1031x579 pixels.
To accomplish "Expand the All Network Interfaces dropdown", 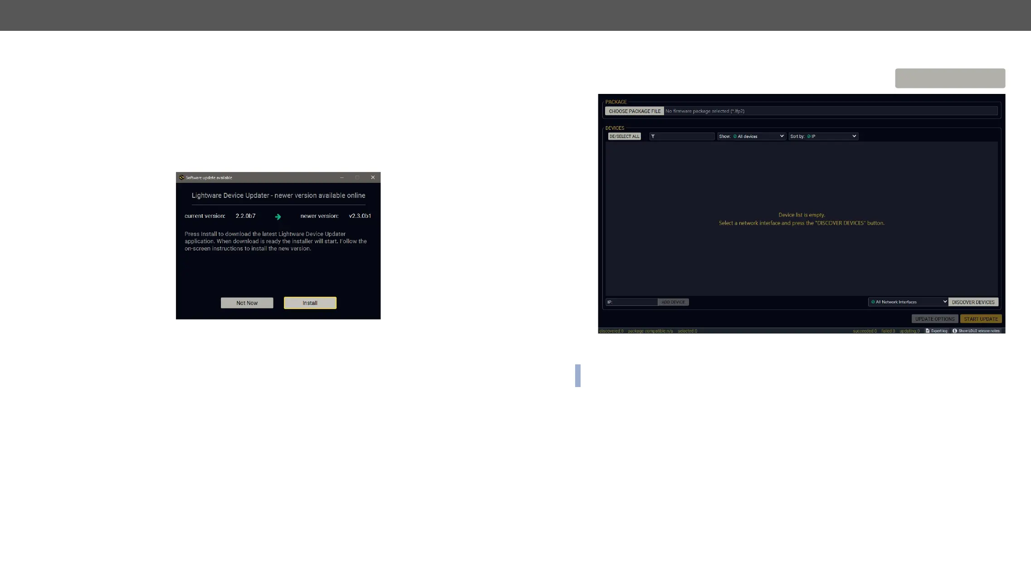I will (x=908, y=302).
